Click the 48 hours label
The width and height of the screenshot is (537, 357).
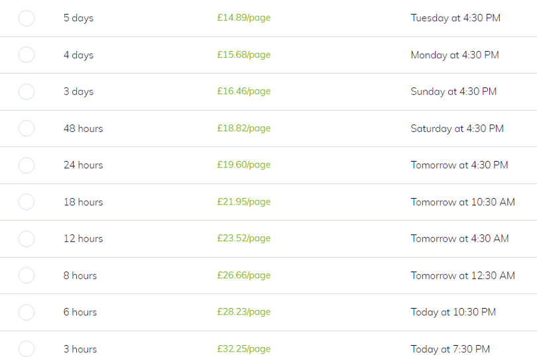84,128
